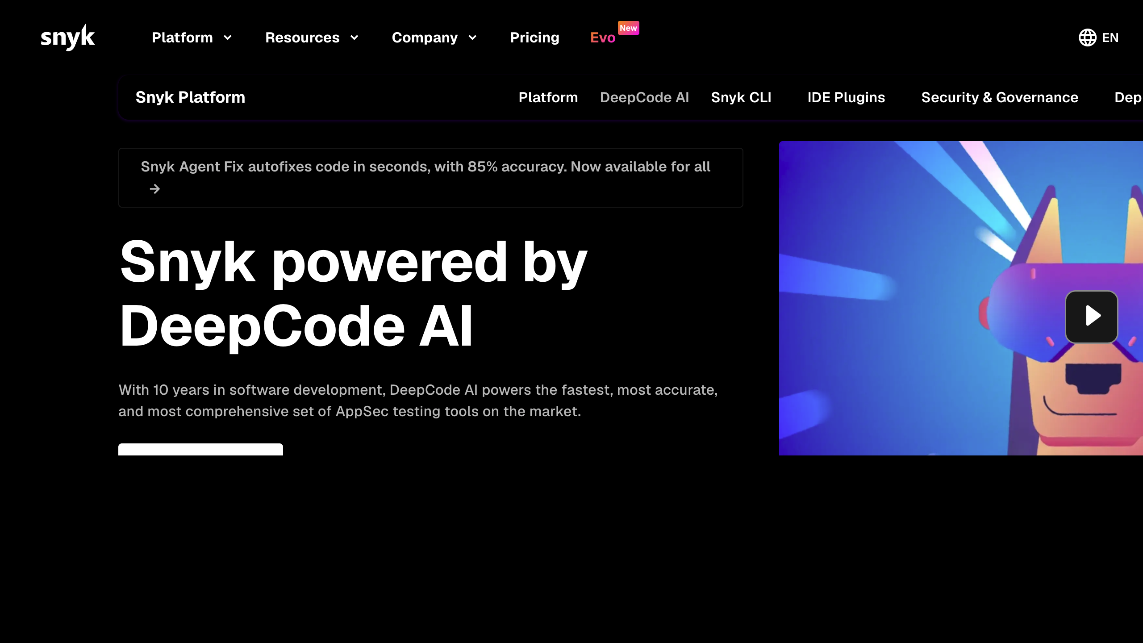Expand the Platform chevron arrow
Viewport: 1143px width, 643px height.
pyautogui.click(x=228, y=38)
